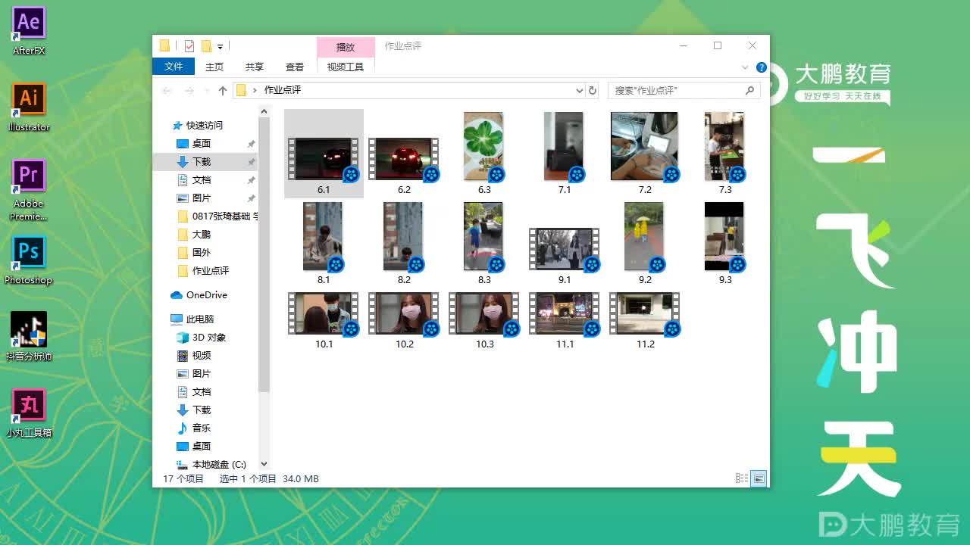
Task: Select video file 8.3
Action: pos(484,243)
